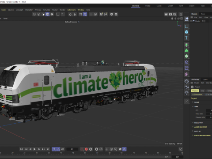Screen dimensions: 212x159
Task: Add a camera with the camera icon
Action: pyautogui.click(x=186, y=87)
